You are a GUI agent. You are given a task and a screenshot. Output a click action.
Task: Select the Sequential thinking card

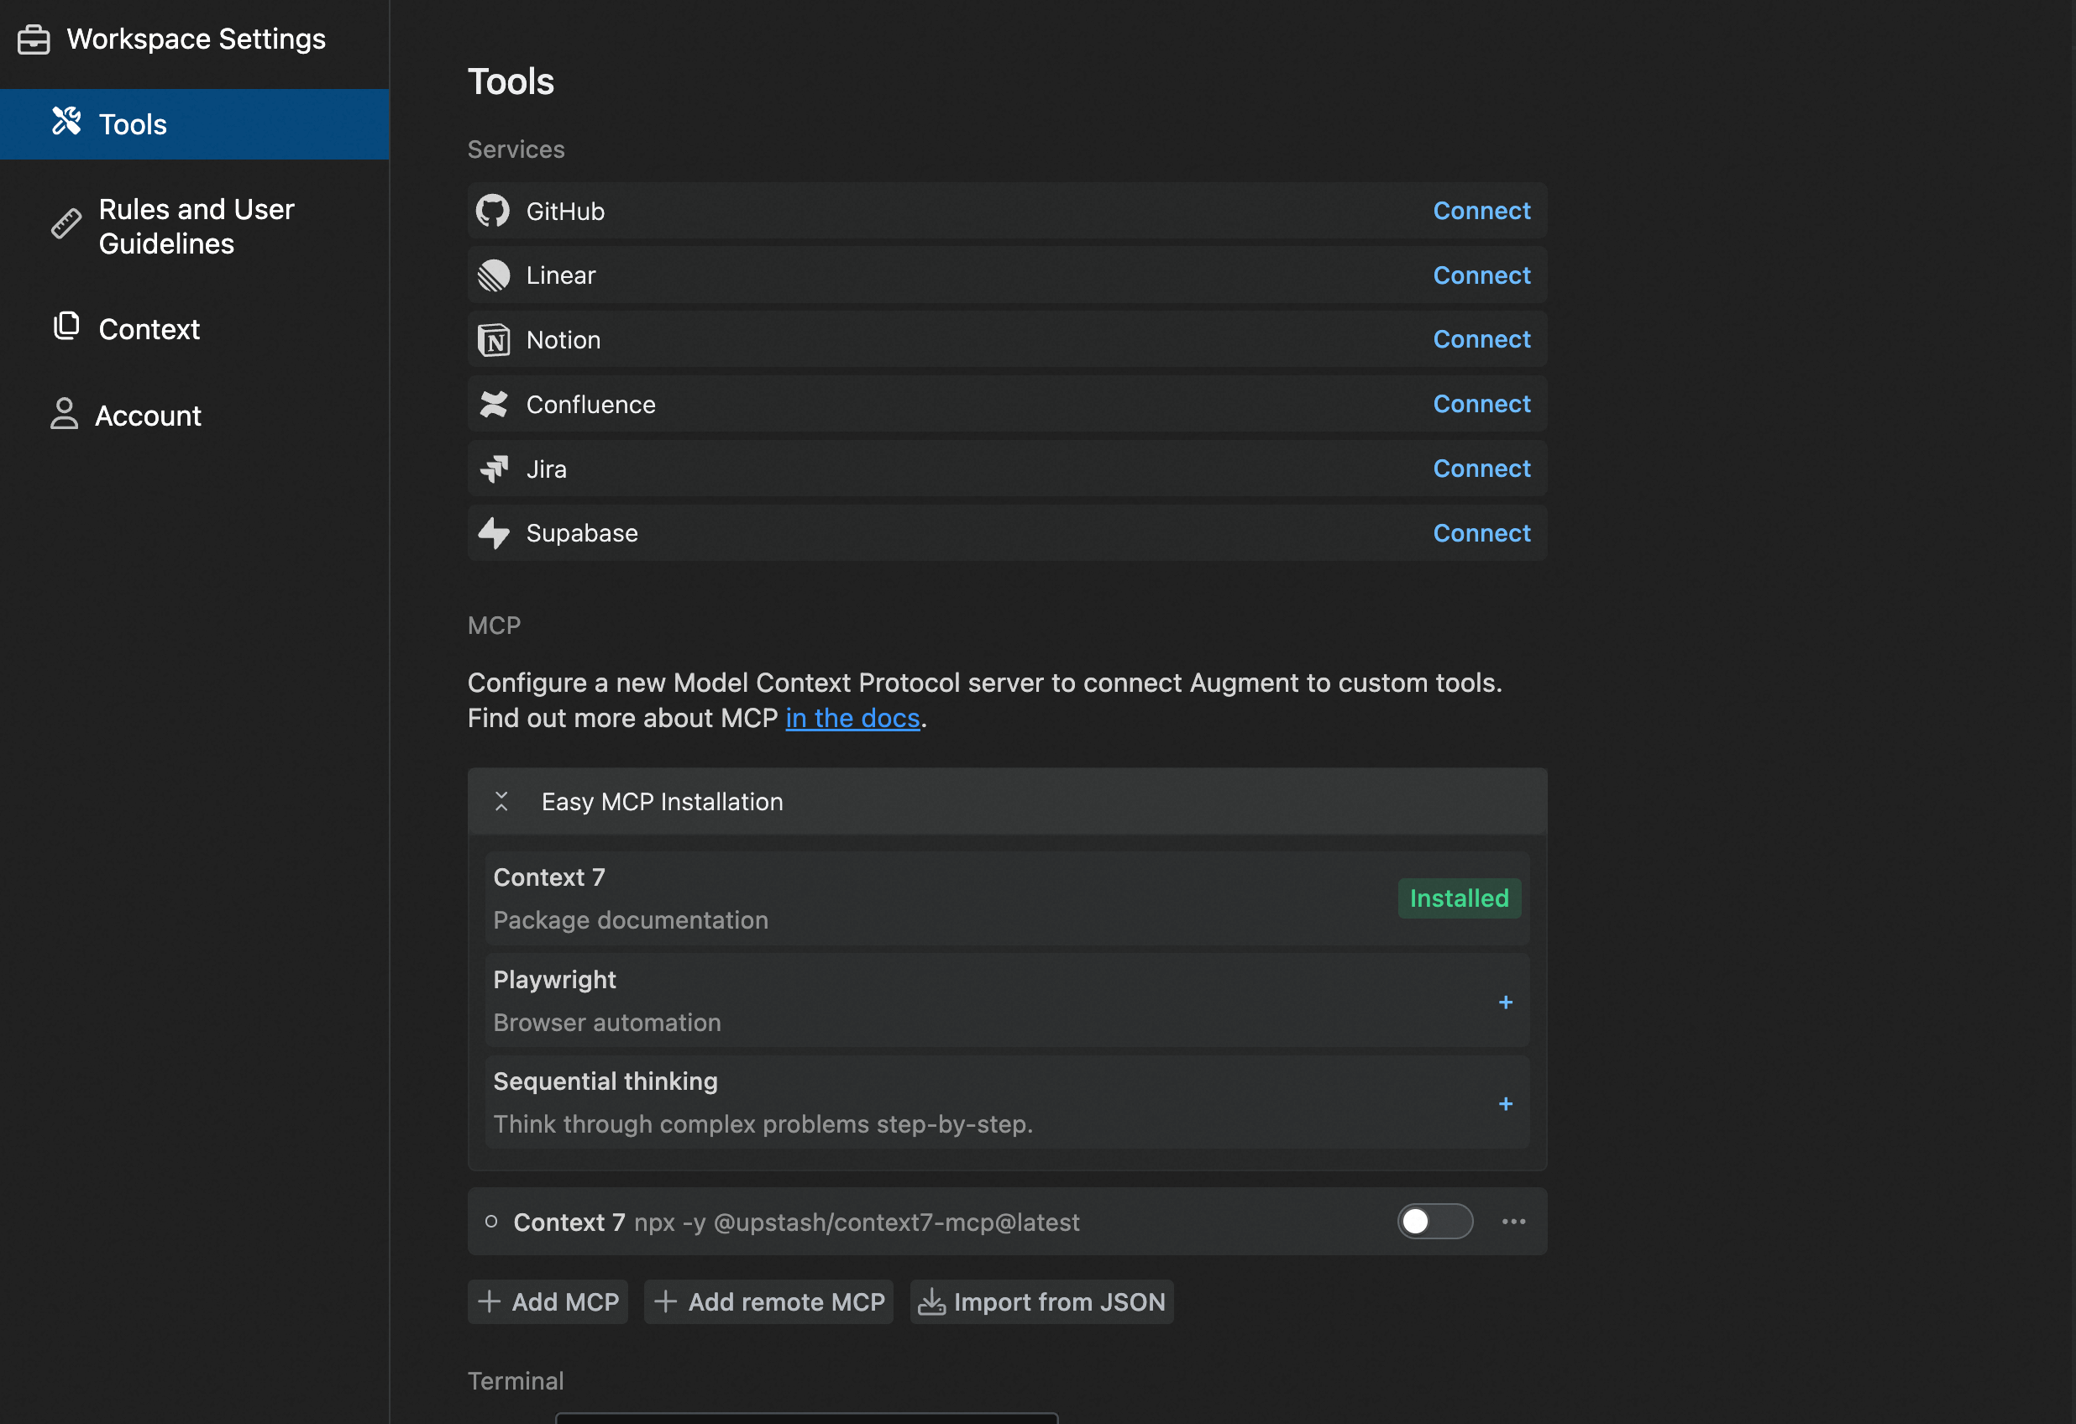(x=1008, y=1102)
